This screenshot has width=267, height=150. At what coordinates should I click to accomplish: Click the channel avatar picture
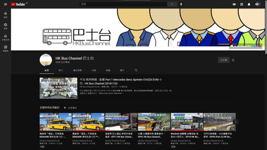point(46,60)
